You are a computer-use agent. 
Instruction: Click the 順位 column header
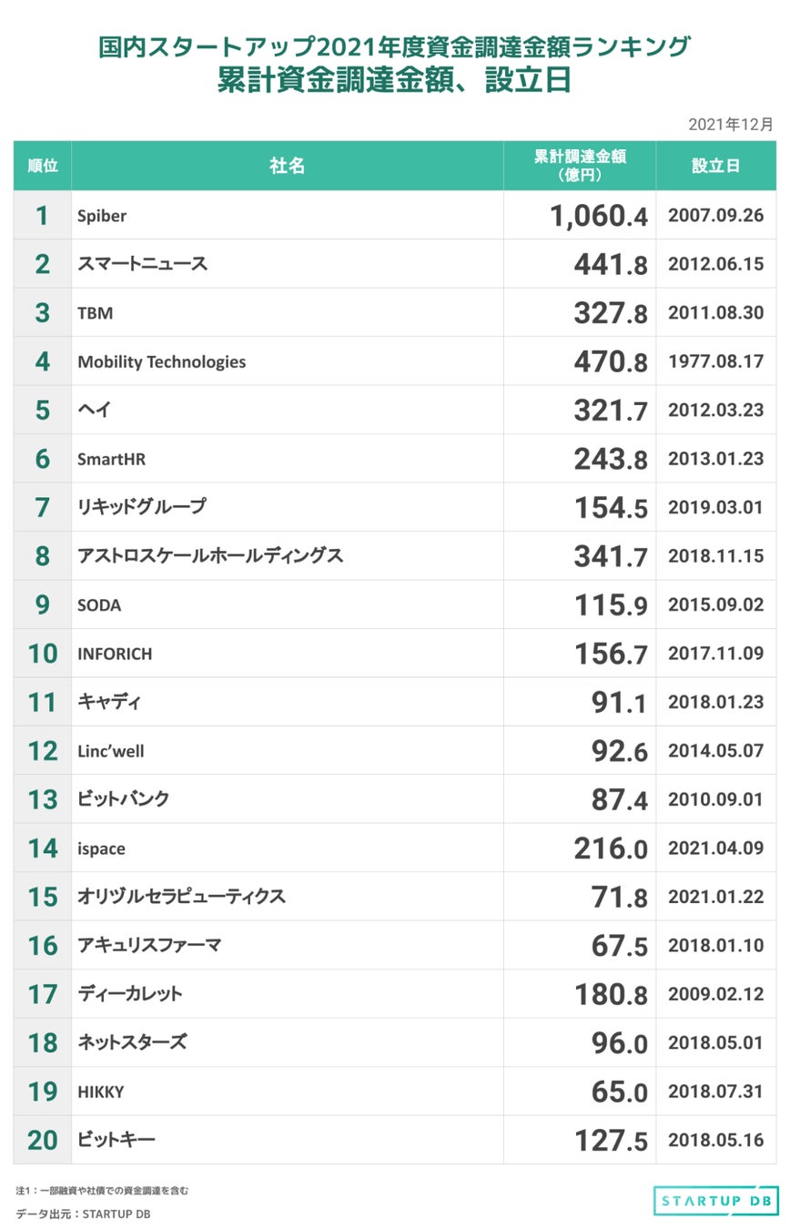[43, 166]
